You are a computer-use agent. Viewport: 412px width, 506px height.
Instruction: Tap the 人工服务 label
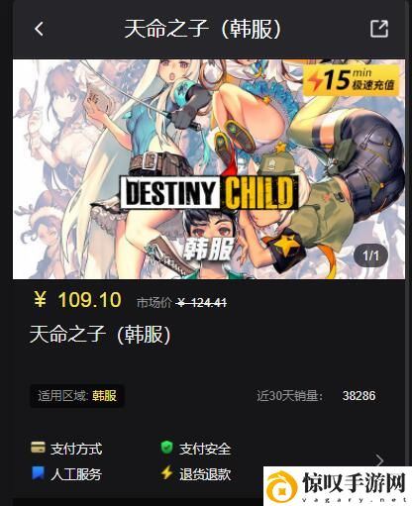click(x=76, y=474)
